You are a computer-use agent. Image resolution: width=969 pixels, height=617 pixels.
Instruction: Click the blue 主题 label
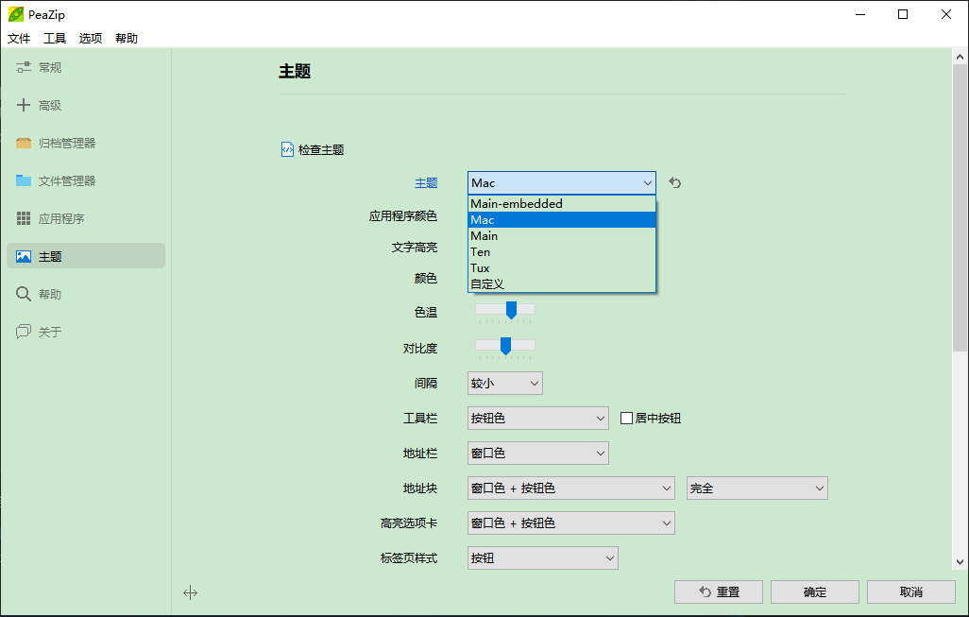pyautogui.click(x=426, y=183)
